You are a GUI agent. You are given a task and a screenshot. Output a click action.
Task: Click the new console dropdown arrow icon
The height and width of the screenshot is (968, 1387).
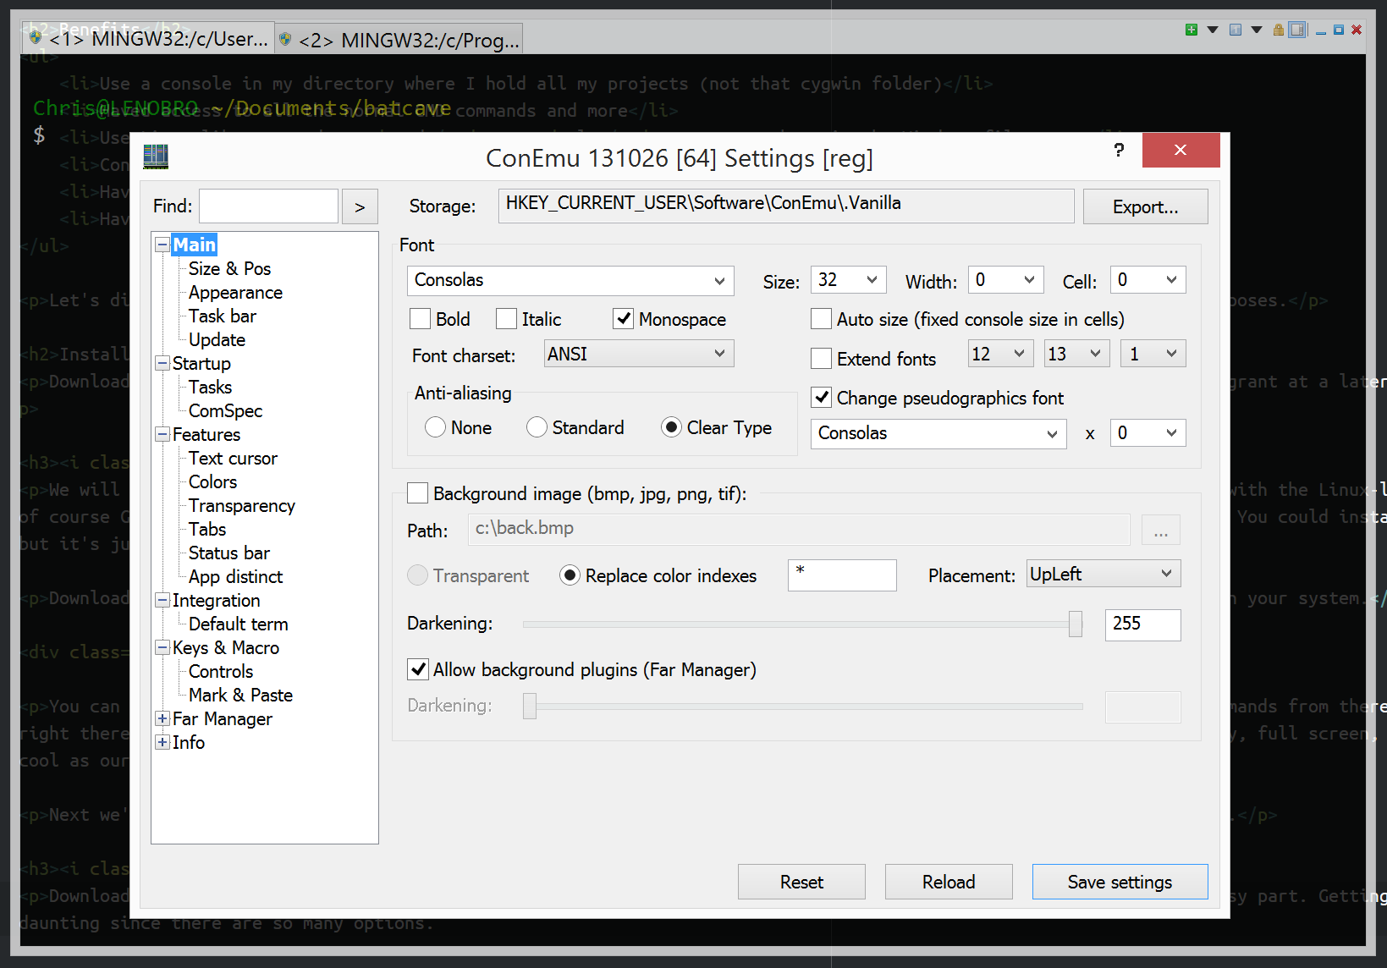1212,29
